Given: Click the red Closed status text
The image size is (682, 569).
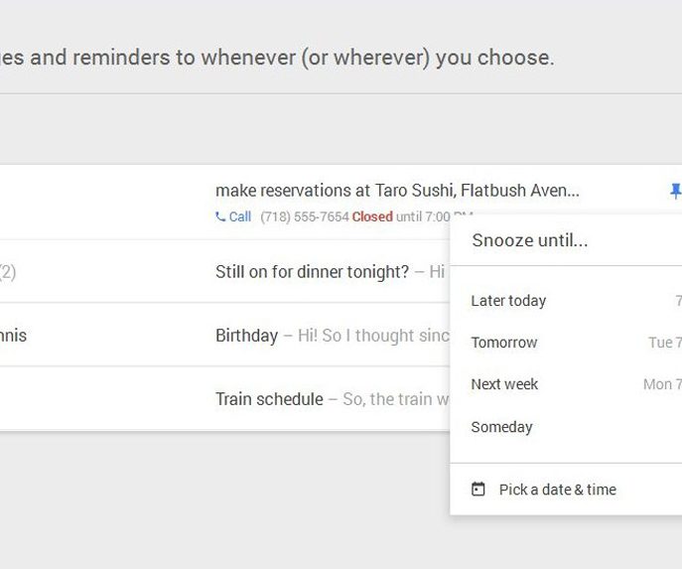Looking at the screenshot, I should pos(372,216).
